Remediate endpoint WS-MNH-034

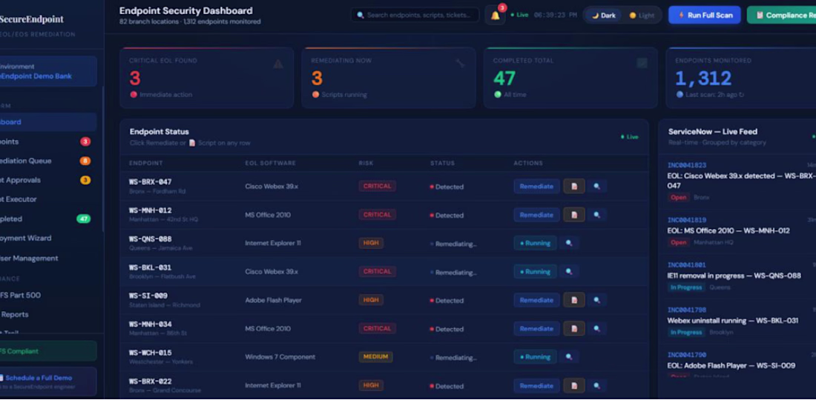pyautogui.click(x=536, y=328)
